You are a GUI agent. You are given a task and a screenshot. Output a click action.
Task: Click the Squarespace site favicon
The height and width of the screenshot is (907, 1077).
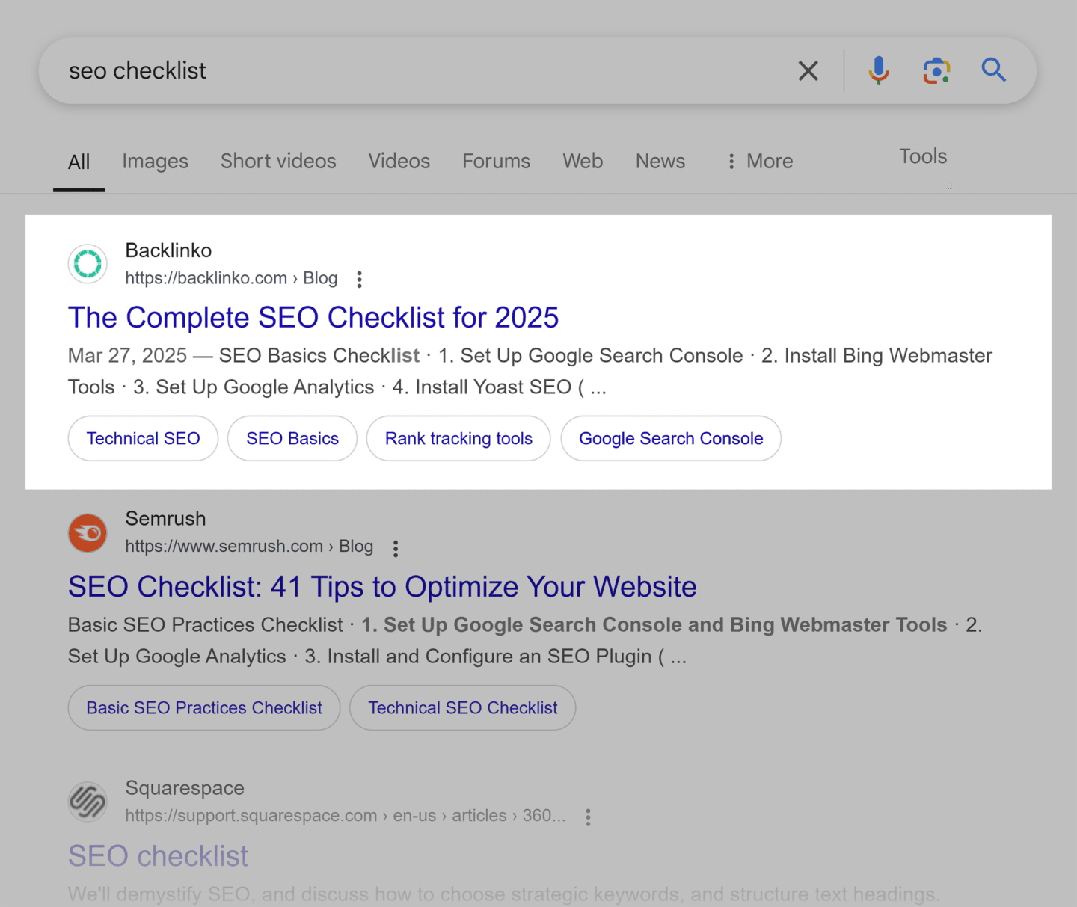click(88, 802)
